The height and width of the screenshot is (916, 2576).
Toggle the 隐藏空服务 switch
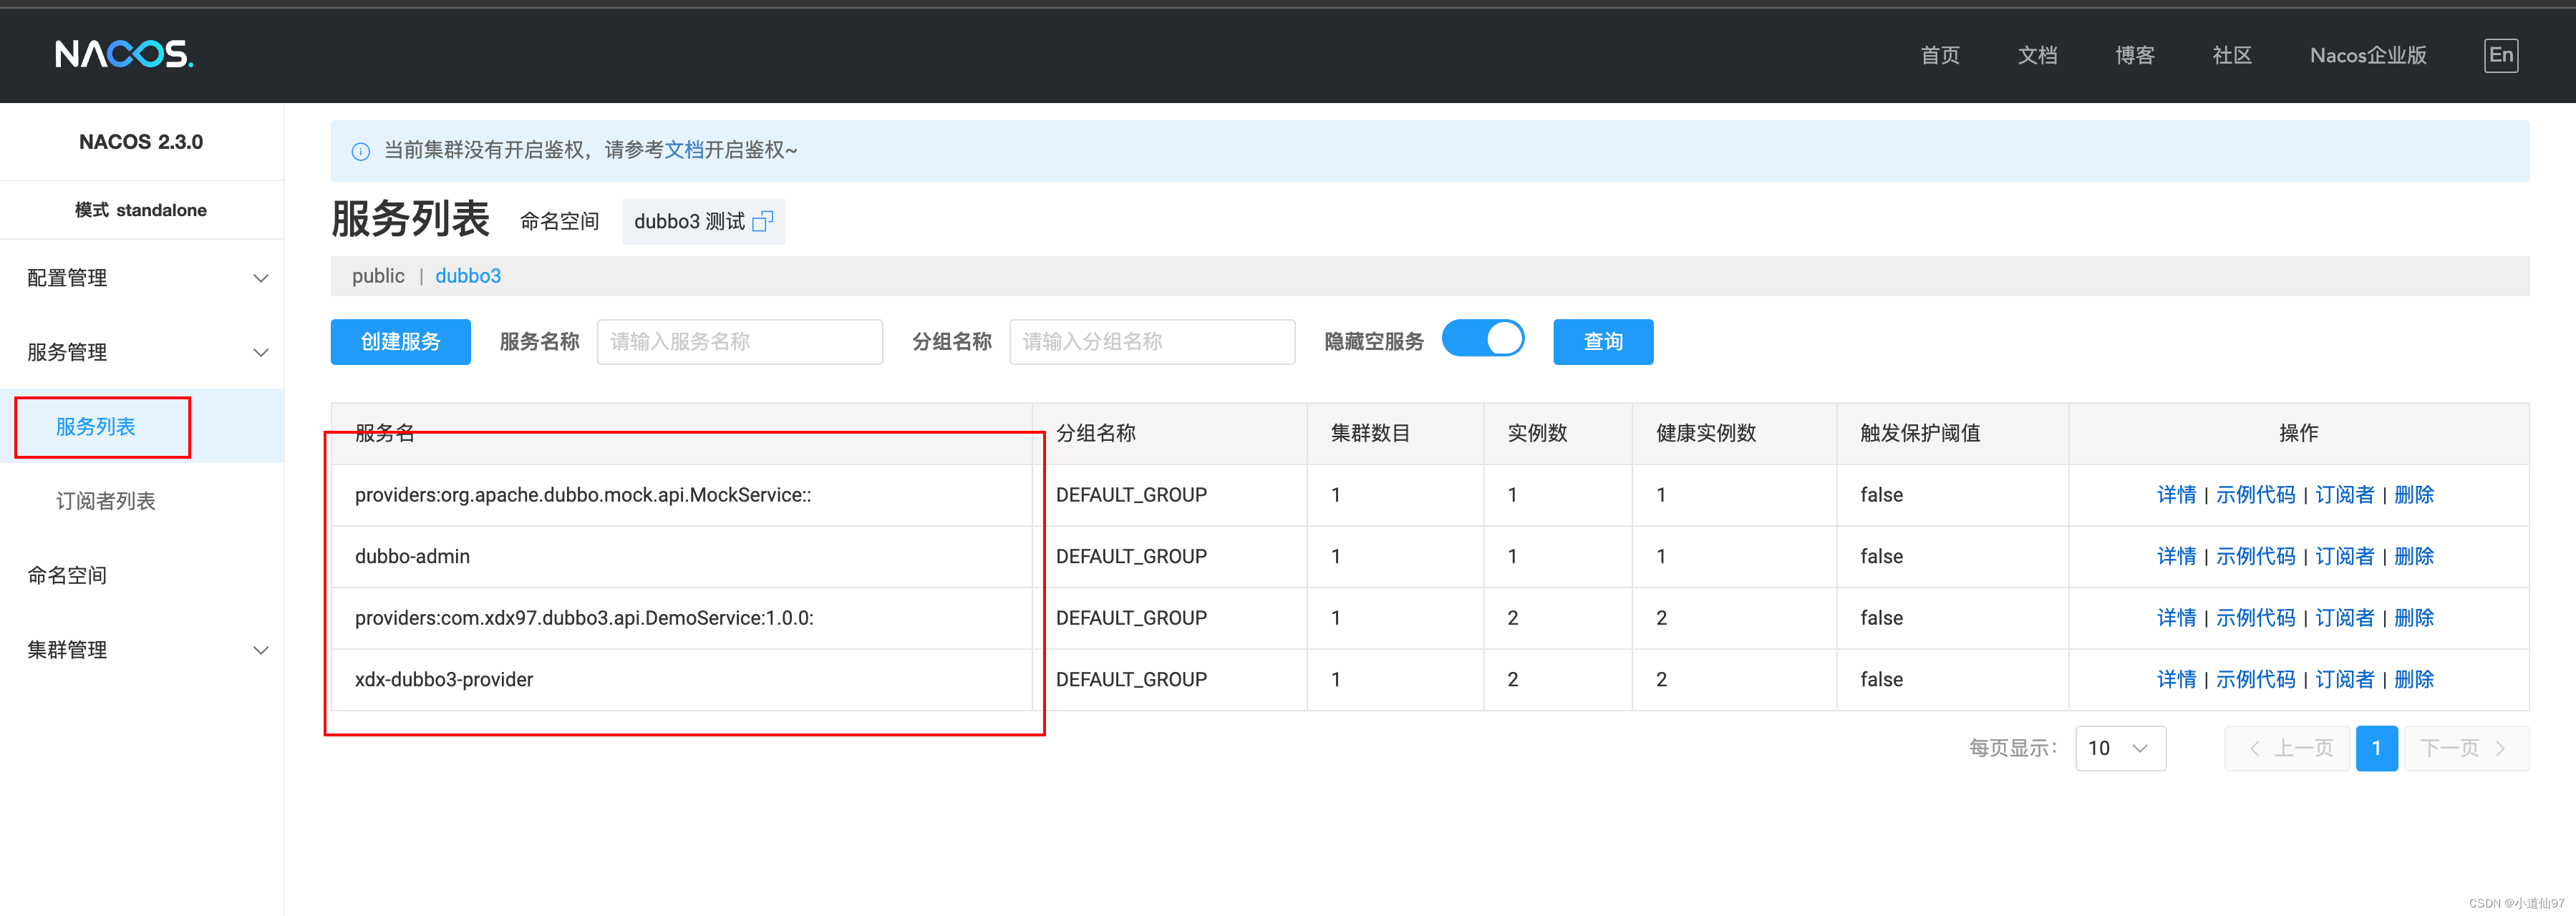(x=1483, y=339)
